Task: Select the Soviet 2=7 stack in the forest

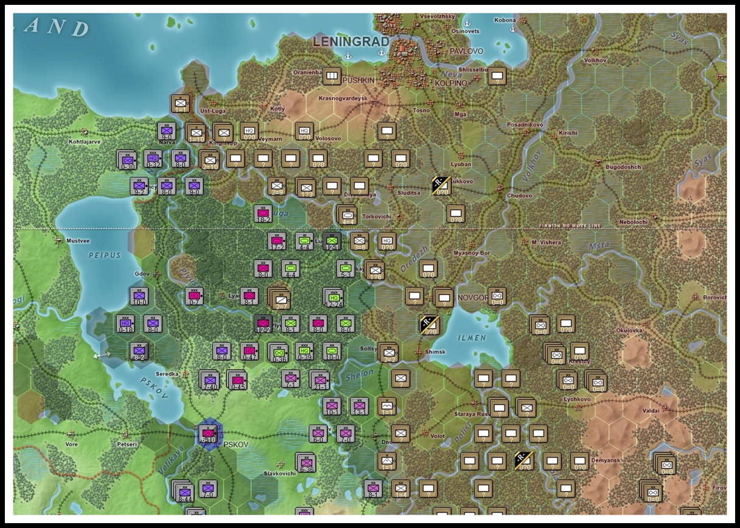Action: point(279,298)
